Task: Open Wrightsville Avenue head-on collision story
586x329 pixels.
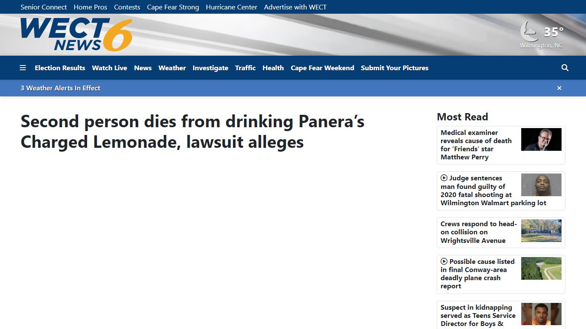Action: point(479,232)
